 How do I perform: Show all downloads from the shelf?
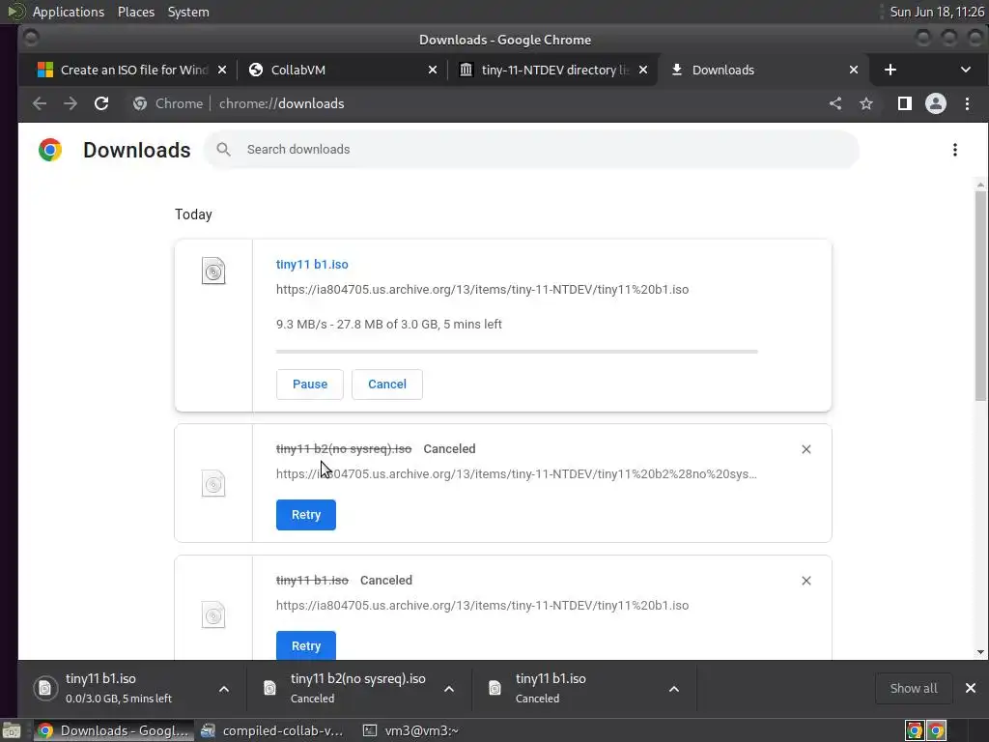click(914, 688)
